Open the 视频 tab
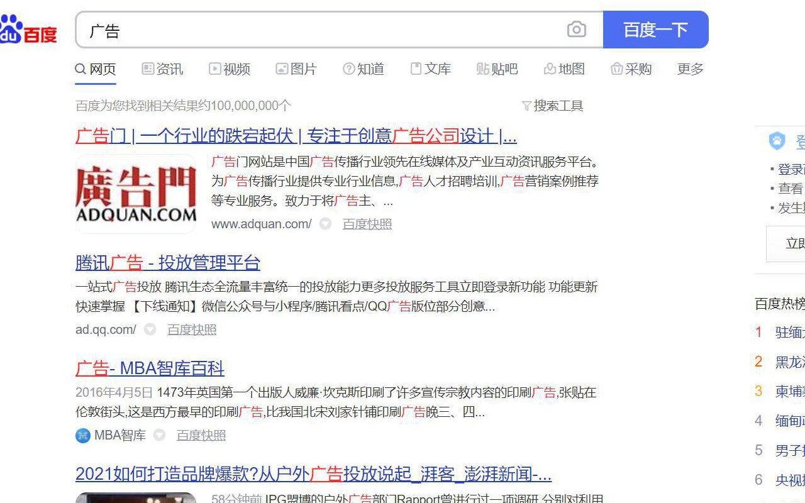The image size is (805, 503). [x=230, y=69]
